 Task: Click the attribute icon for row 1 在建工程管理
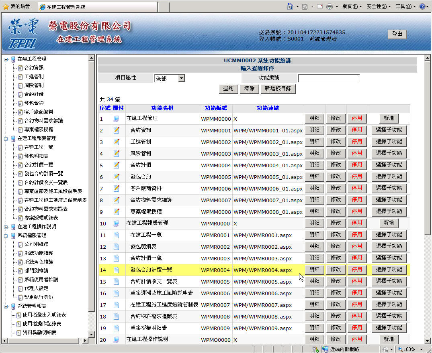tap(117, 119)
